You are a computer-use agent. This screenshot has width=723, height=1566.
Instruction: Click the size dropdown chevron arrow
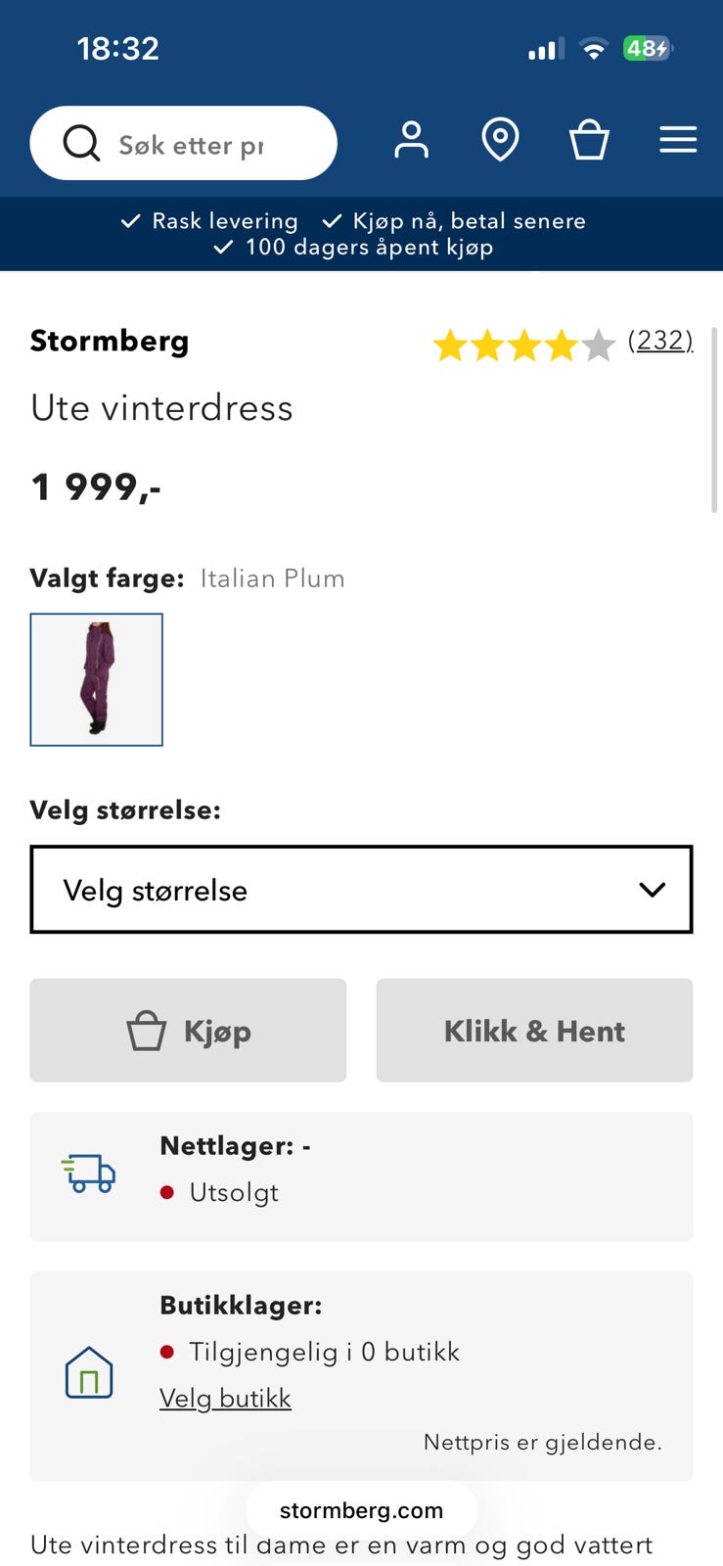coord(652,890)
